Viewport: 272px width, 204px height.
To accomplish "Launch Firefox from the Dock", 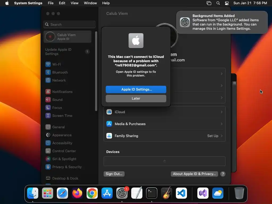I will 77,193.
